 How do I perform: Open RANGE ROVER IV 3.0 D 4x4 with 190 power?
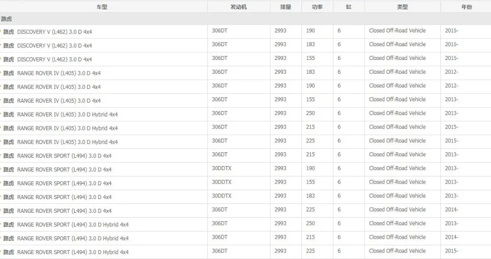pos(59,87)
